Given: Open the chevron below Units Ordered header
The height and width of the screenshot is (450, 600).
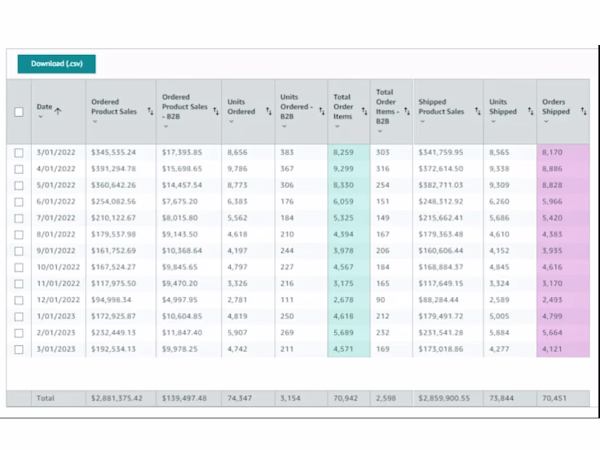Looking at the screenshot, I should pyautogui.click(x=231, y=122).
